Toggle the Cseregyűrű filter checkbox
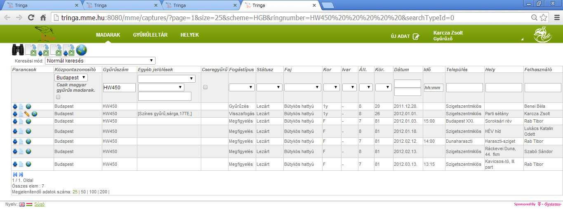 (205, 87)
